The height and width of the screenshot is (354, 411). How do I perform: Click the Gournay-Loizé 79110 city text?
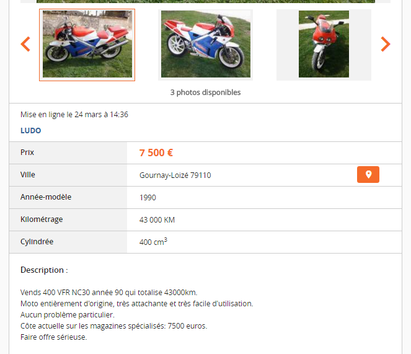point(175,175)
